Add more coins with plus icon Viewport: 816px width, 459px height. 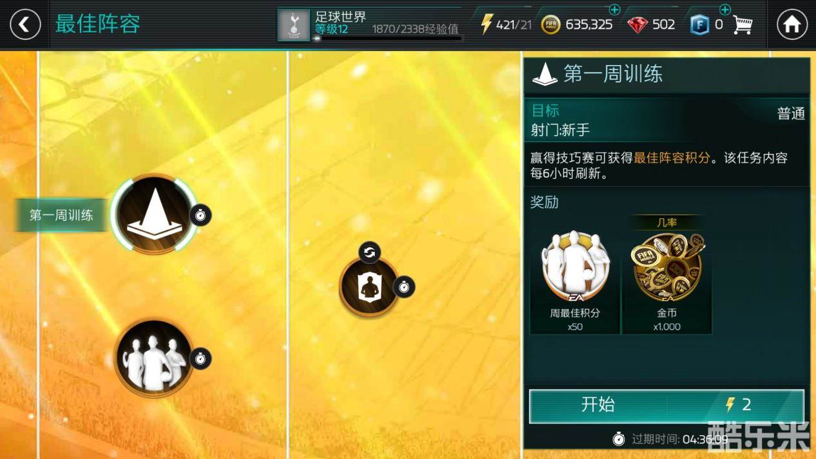[x=614, y=10]
